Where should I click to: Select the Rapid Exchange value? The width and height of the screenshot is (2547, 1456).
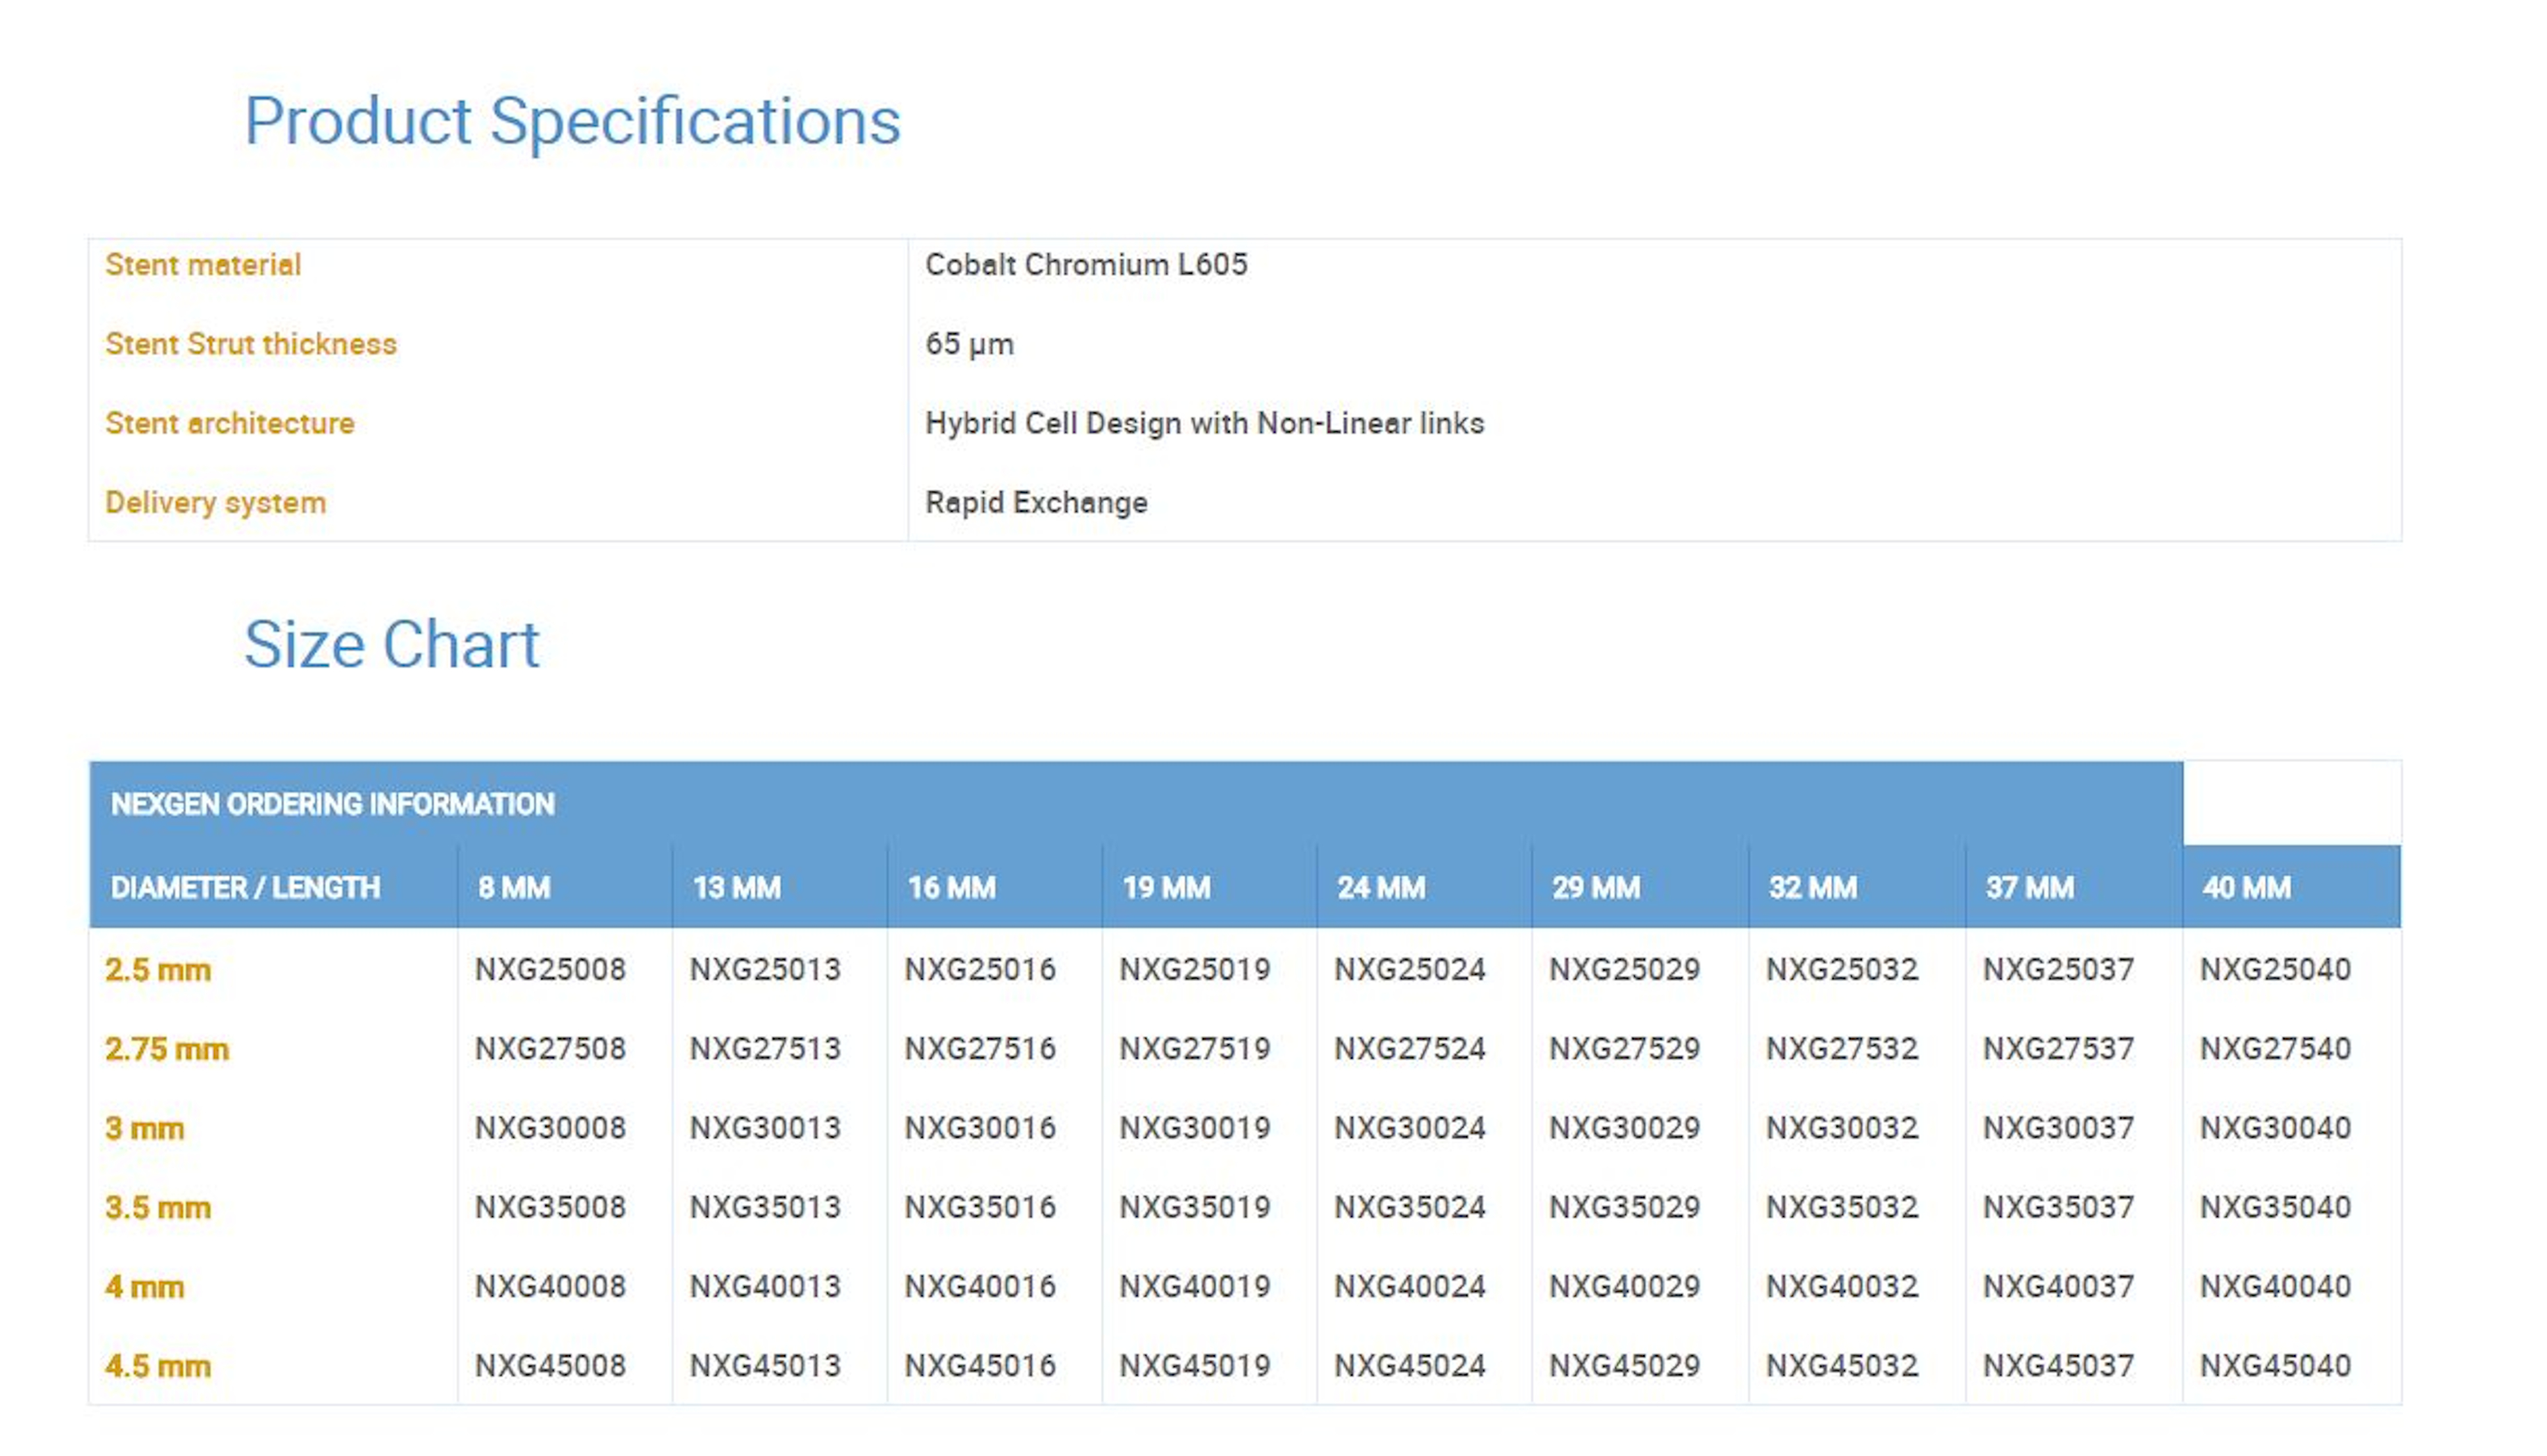1036,502
